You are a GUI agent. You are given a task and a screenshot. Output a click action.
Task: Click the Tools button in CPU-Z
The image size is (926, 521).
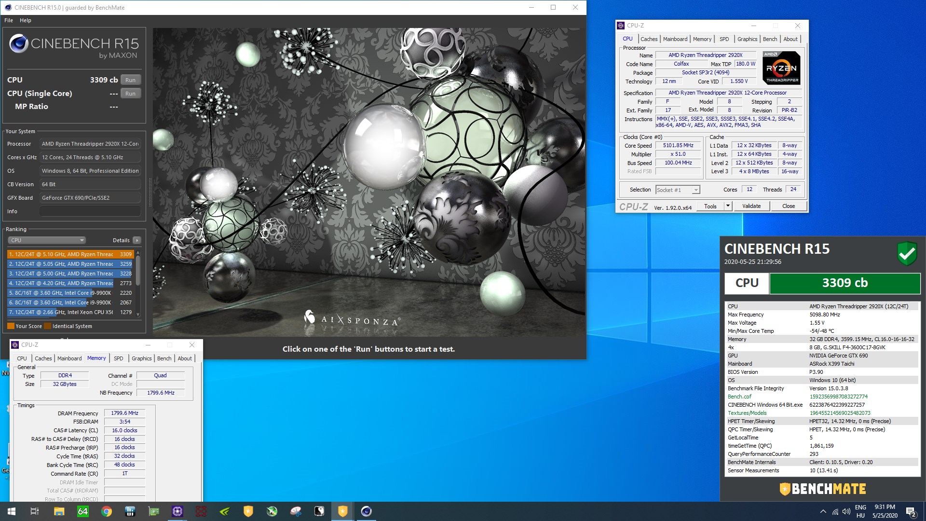click(710, 206)
